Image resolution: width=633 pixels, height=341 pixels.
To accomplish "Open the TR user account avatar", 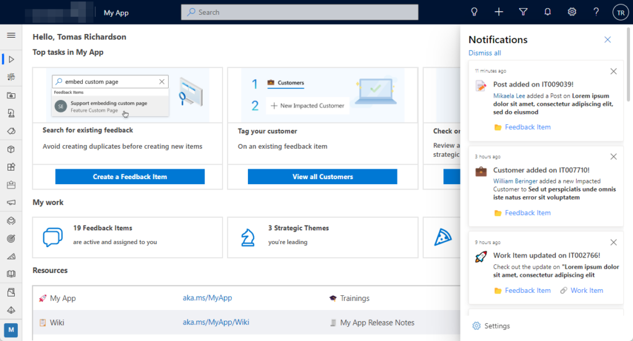I will (x=620, y=12).
